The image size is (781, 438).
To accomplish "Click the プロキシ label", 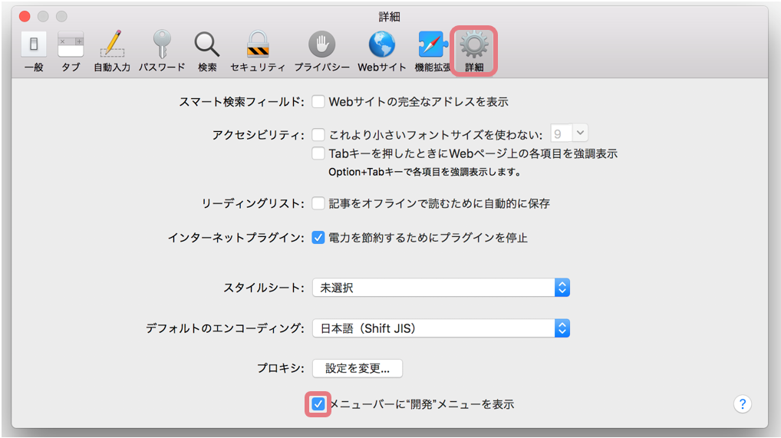I will (x=281, y=369).
